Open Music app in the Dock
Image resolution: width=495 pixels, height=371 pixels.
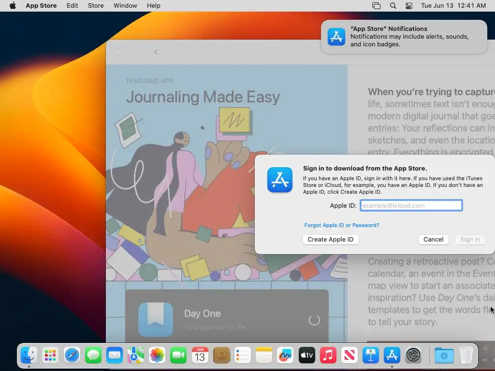click(328, 356)
